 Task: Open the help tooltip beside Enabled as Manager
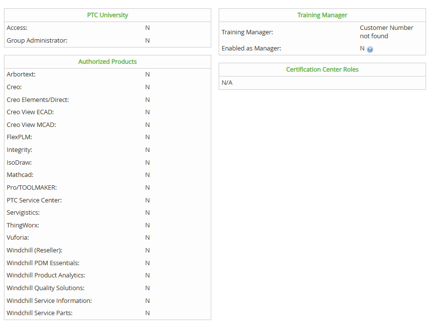point(370,49)
